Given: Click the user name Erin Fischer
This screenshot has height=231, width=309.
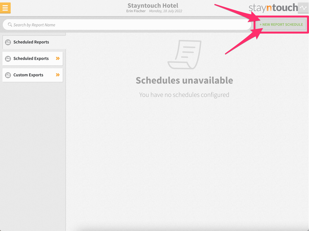Looking at the screenshot, I should click(x=136, y=11).
